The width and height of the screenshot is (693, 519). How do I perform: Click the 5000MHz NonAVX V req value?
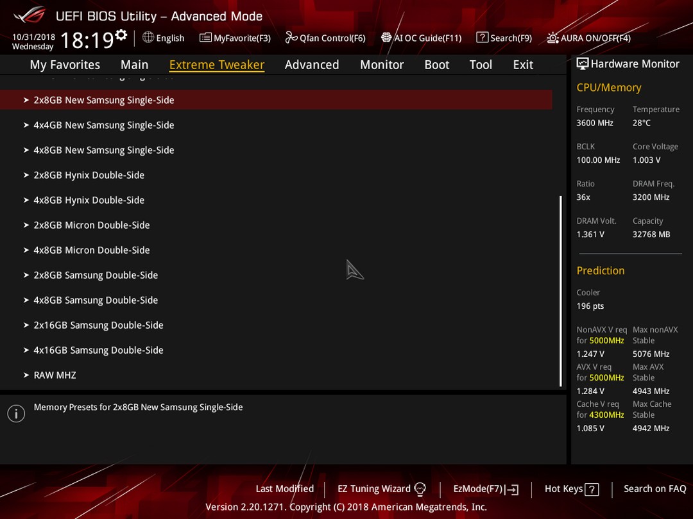(607, 341)
